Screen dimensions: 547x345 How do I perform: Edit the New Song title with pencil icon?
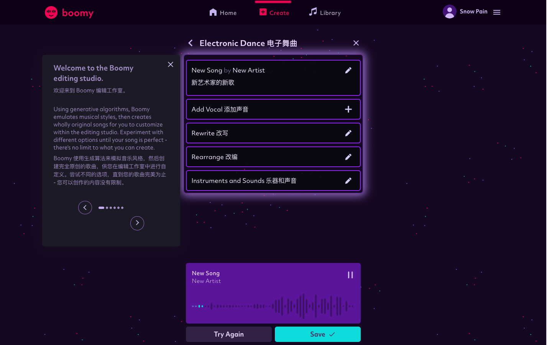coord(348,70)
